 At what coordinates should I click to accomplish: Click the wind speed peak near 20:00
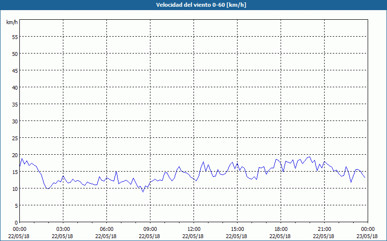(310, 157)
